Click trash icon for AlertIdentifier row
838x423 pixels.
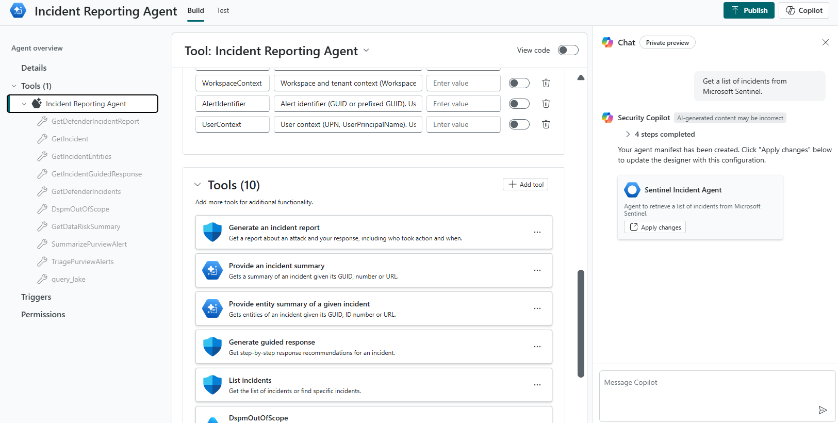coord(546,104)
